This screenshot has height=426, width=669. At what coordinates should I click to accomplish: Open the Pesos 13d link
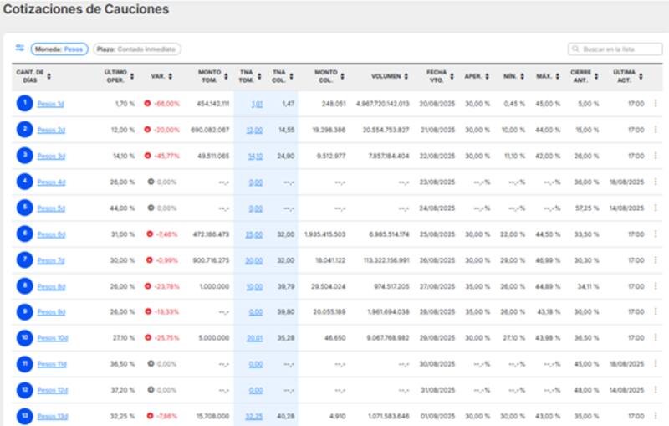[53, 416]
